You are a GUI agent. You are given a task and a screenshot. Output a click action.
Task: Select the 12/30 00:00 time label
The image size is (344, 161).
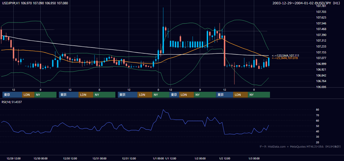[41, 158]
